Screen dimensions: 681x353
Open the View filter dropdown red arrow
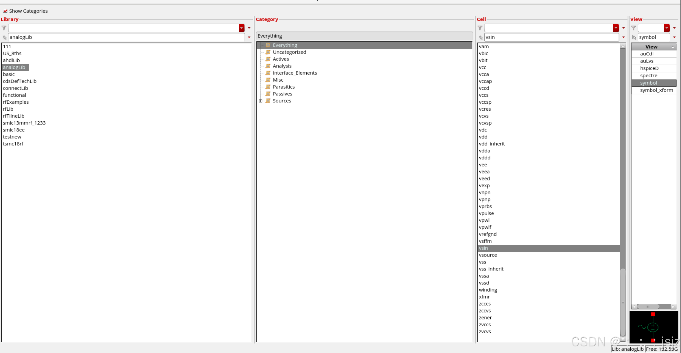(667, 28)
